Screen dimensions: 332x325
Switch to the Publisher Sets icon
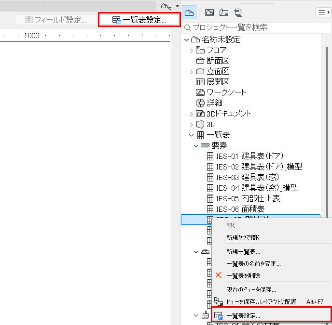pyautogui.click(x=238, y=13)
